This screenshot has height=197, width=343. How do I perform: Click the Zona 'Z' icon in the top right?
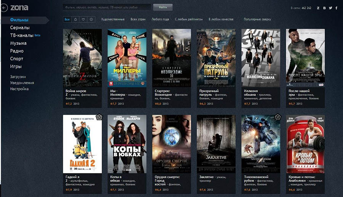pyautogui.click(x=318, y=8)
